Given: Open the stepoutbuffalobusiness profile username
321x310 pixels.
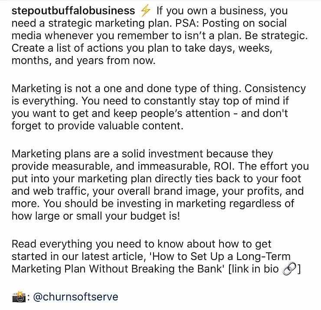Looking at the screenshot, I should click(73, 11).
